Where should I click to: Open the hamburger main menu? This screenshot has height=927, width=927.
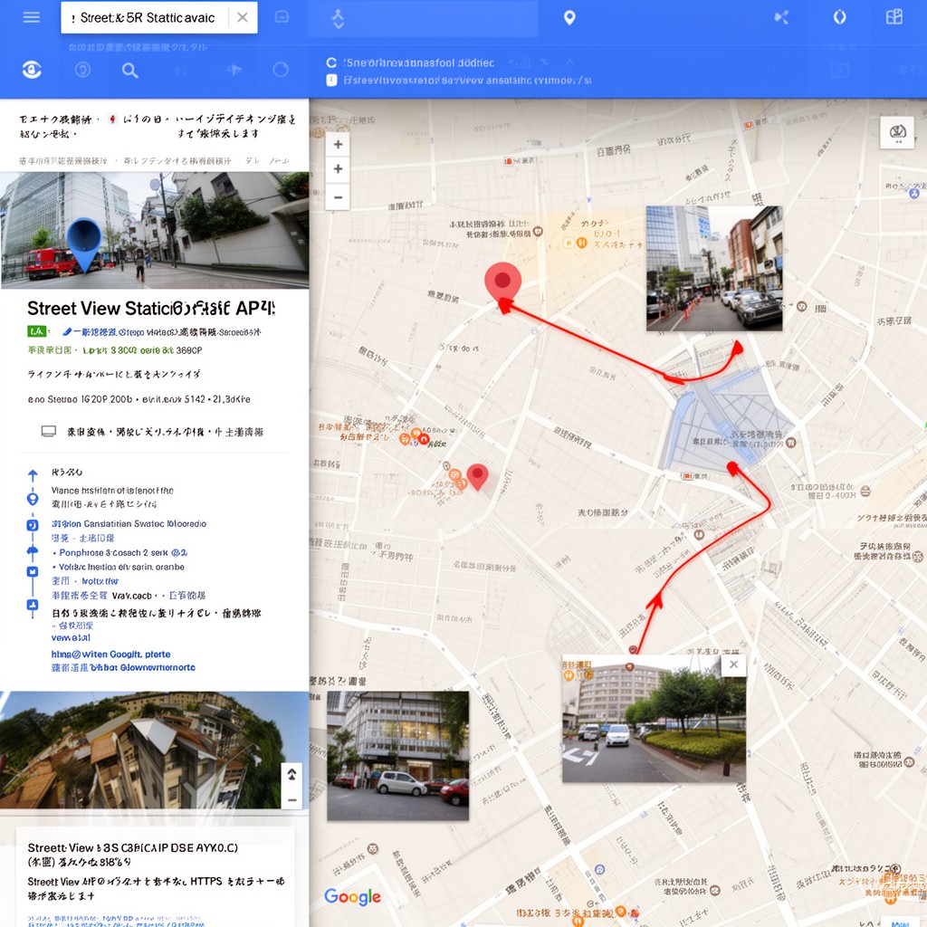[x=32, y=17]
